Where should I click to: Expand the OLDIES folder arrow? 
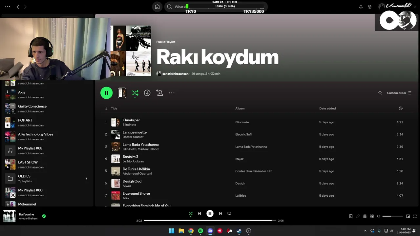87,179
